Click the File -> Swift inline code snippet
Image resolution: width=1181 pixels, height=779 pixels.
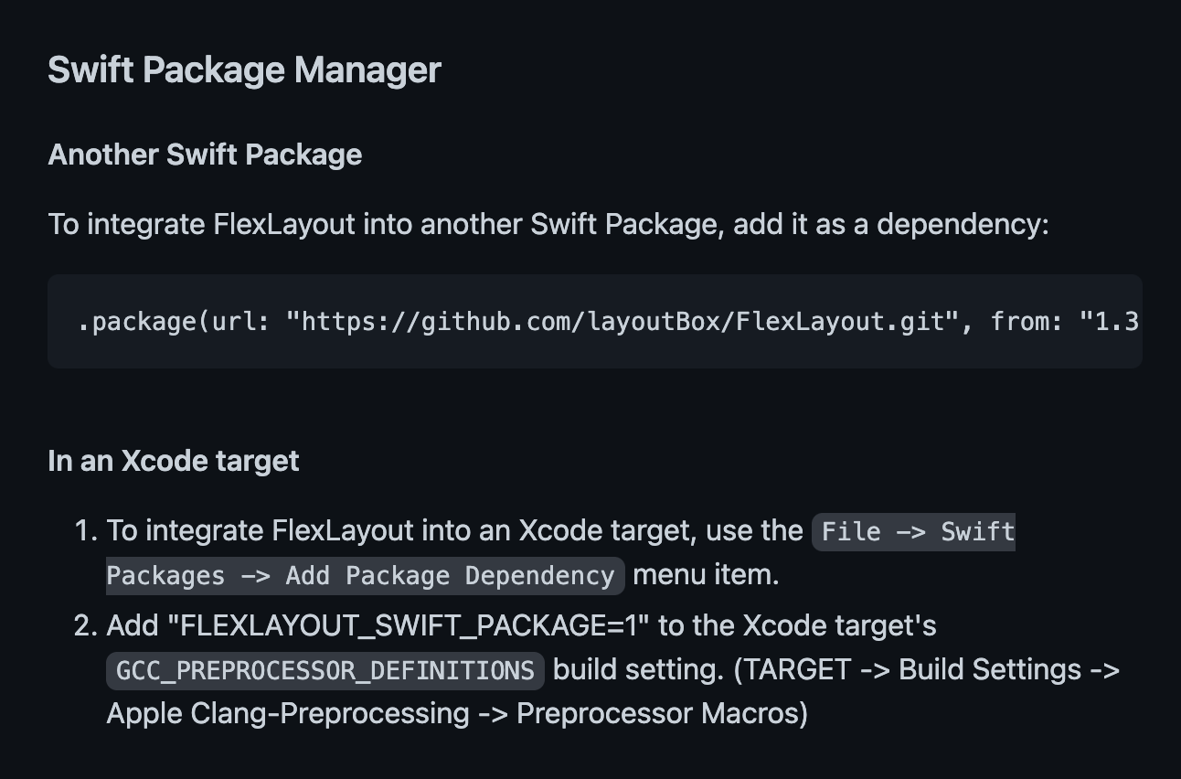914,531
